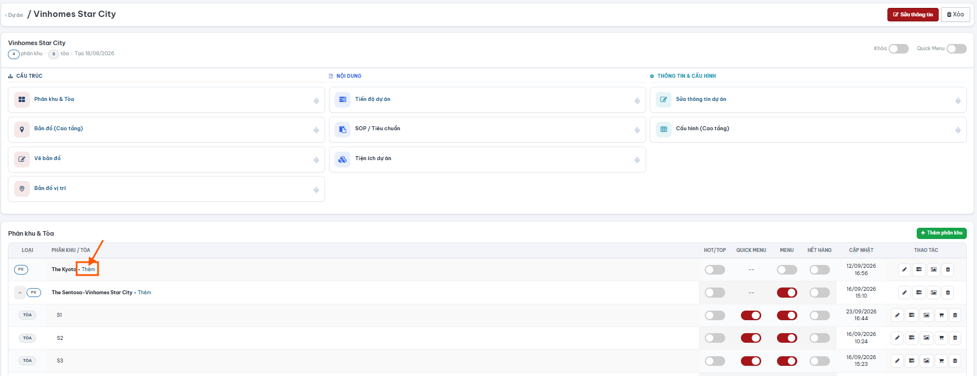Open the Cấu hình (Cao tầng) card

coord(808,130)
